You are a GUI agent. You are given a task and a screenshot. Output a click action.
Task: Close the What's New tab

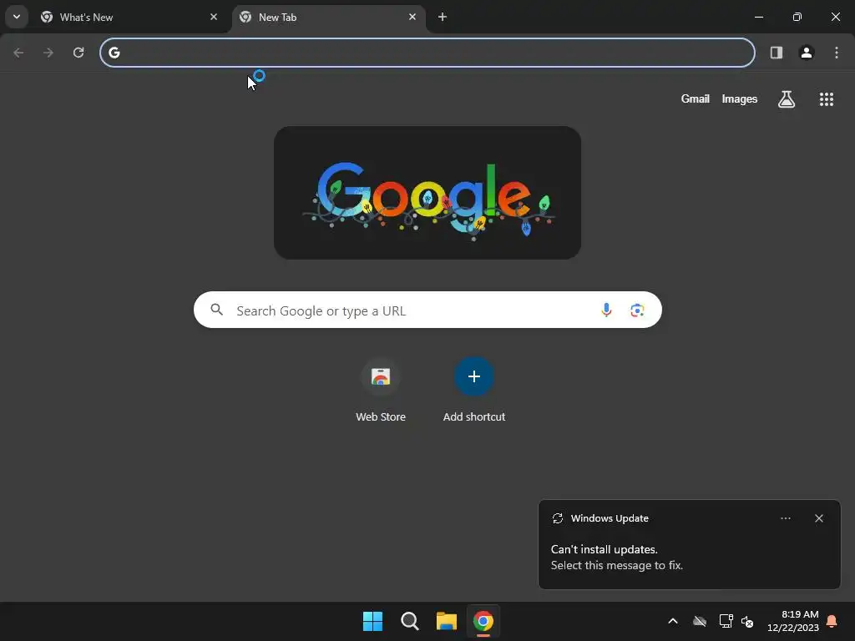click(214, 17)
